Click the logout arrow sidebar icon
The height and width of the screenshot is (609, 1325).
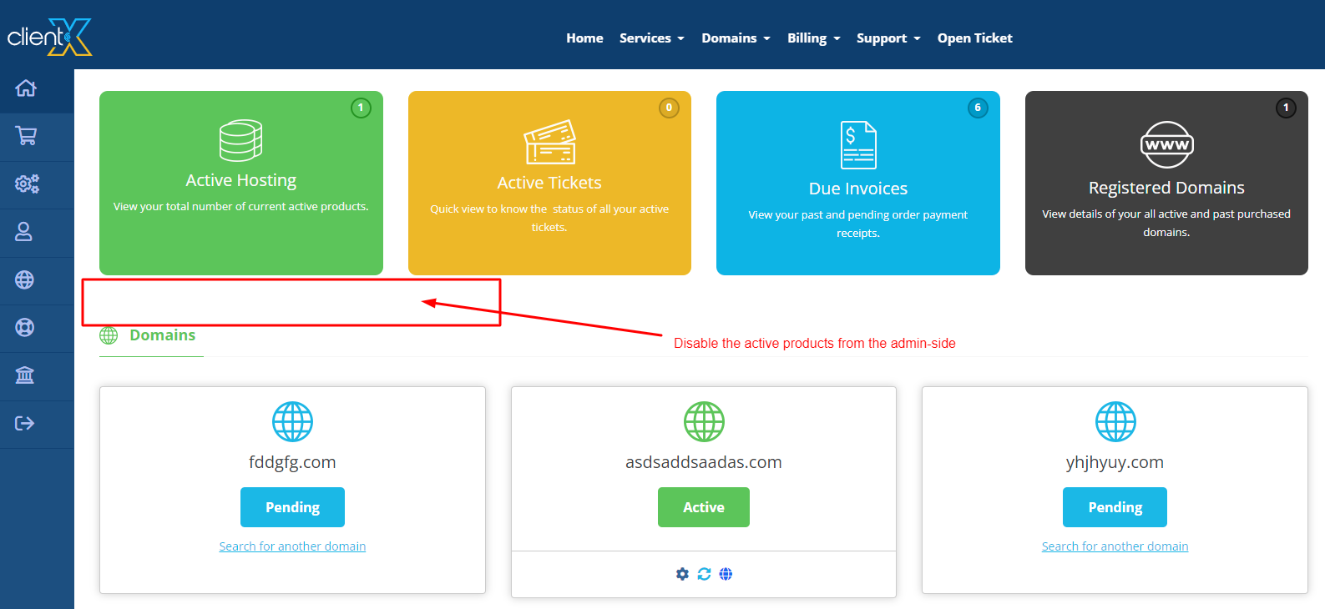25,423
